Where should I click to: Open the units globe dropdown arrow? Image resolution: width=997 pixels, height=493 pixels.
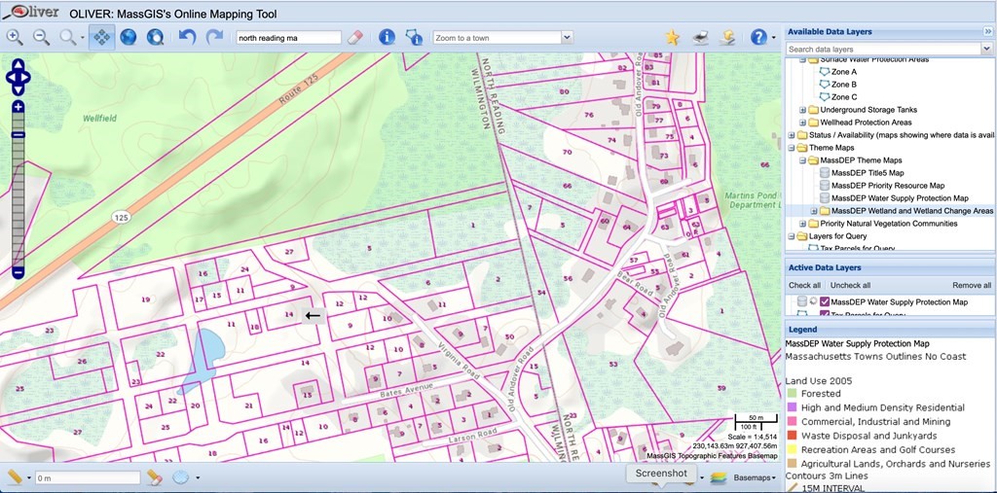tap(198, 477)
